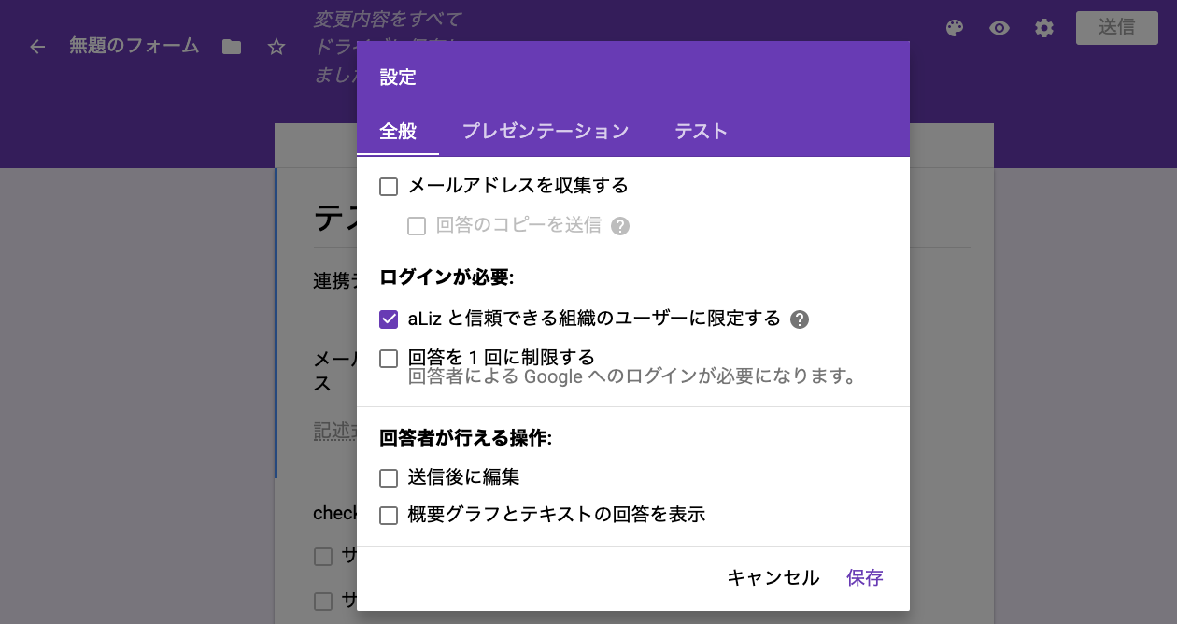Open the 全般 settings tab

pyautogui.click(x=398, y=132)
